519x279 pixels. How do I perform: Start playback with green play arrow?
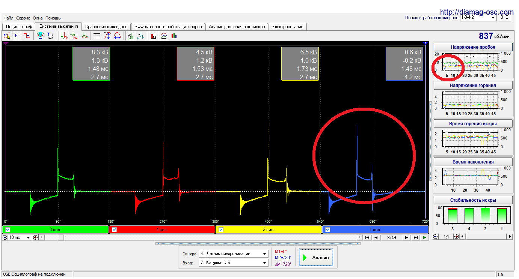(424, 237)
